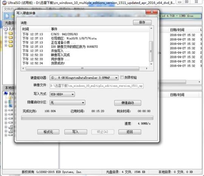Select the log row 映像写入完成
This screenshot has height=176, width=204.
tap(85, 55)
